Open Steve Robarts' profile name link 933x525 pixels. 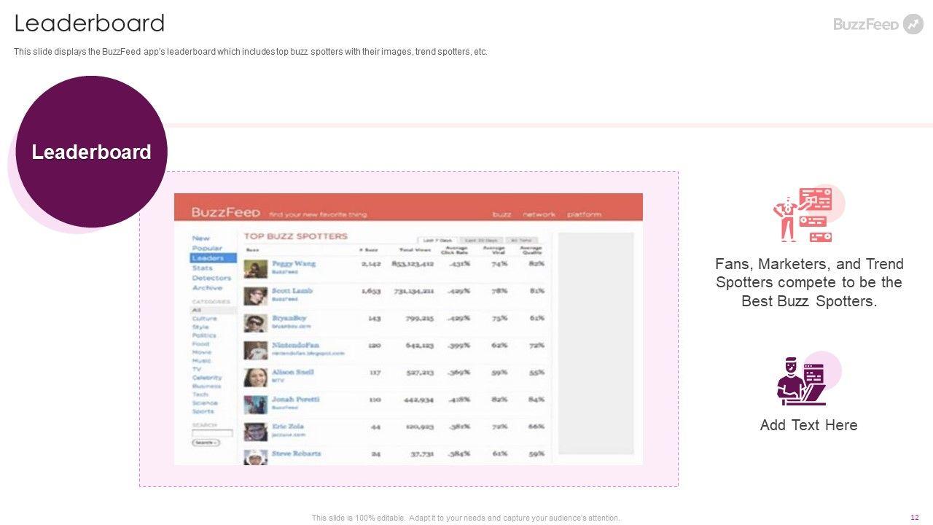coord(297,453)
